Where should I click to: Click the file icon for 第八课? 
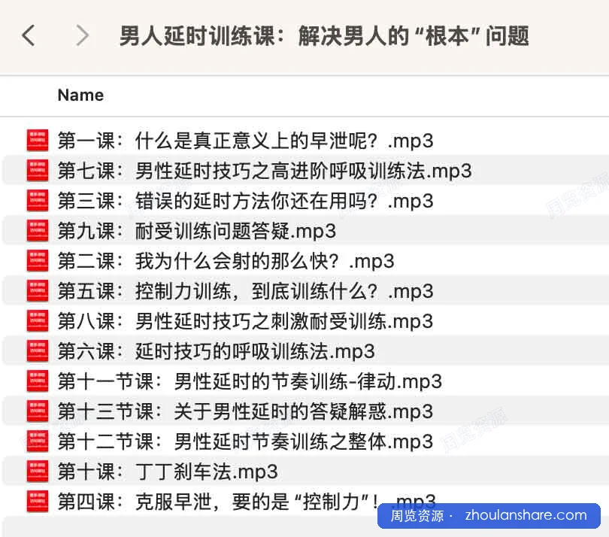[38, 321]
